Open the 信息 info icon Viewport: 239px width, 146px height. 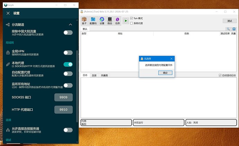(x=117, y=21)
